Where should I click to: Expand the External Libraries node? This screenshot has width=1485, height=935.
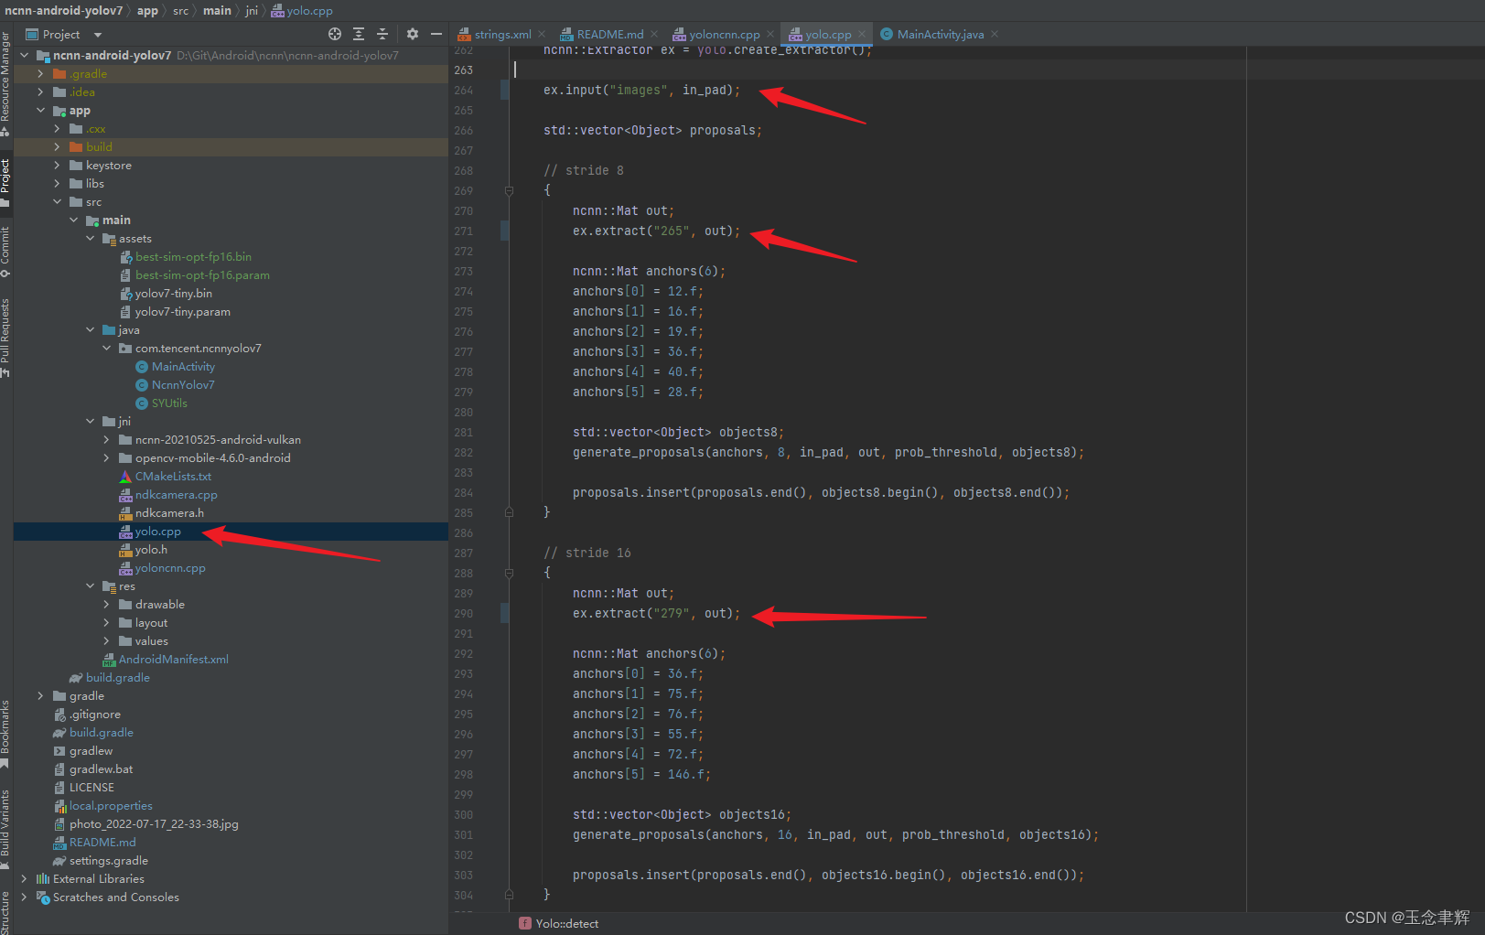[24, 879]
